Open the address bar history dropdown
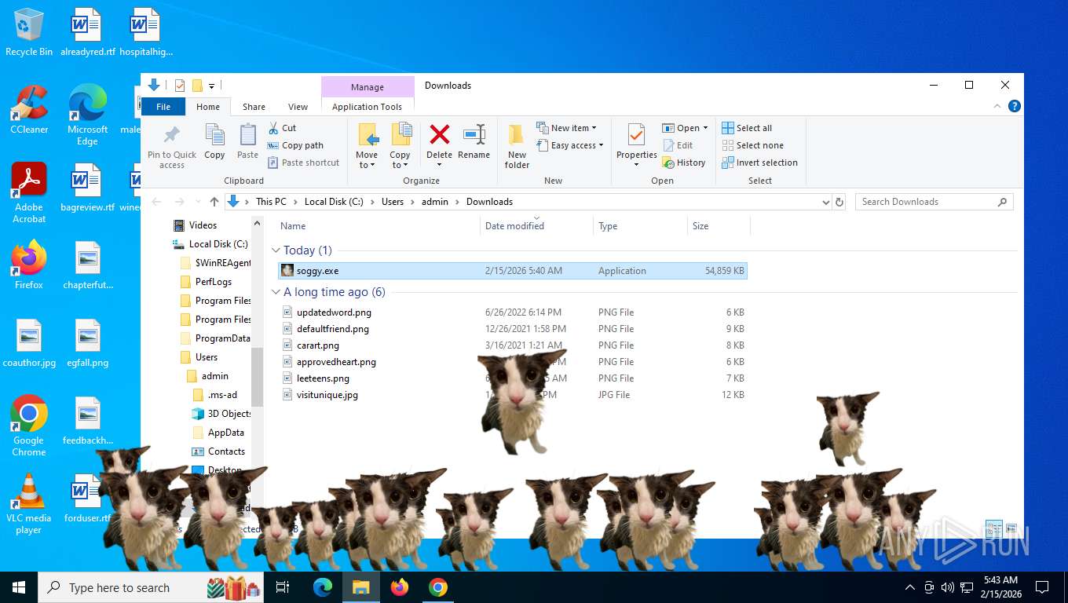Viewport: 1068px width, 603px height. tap(825, 202)
